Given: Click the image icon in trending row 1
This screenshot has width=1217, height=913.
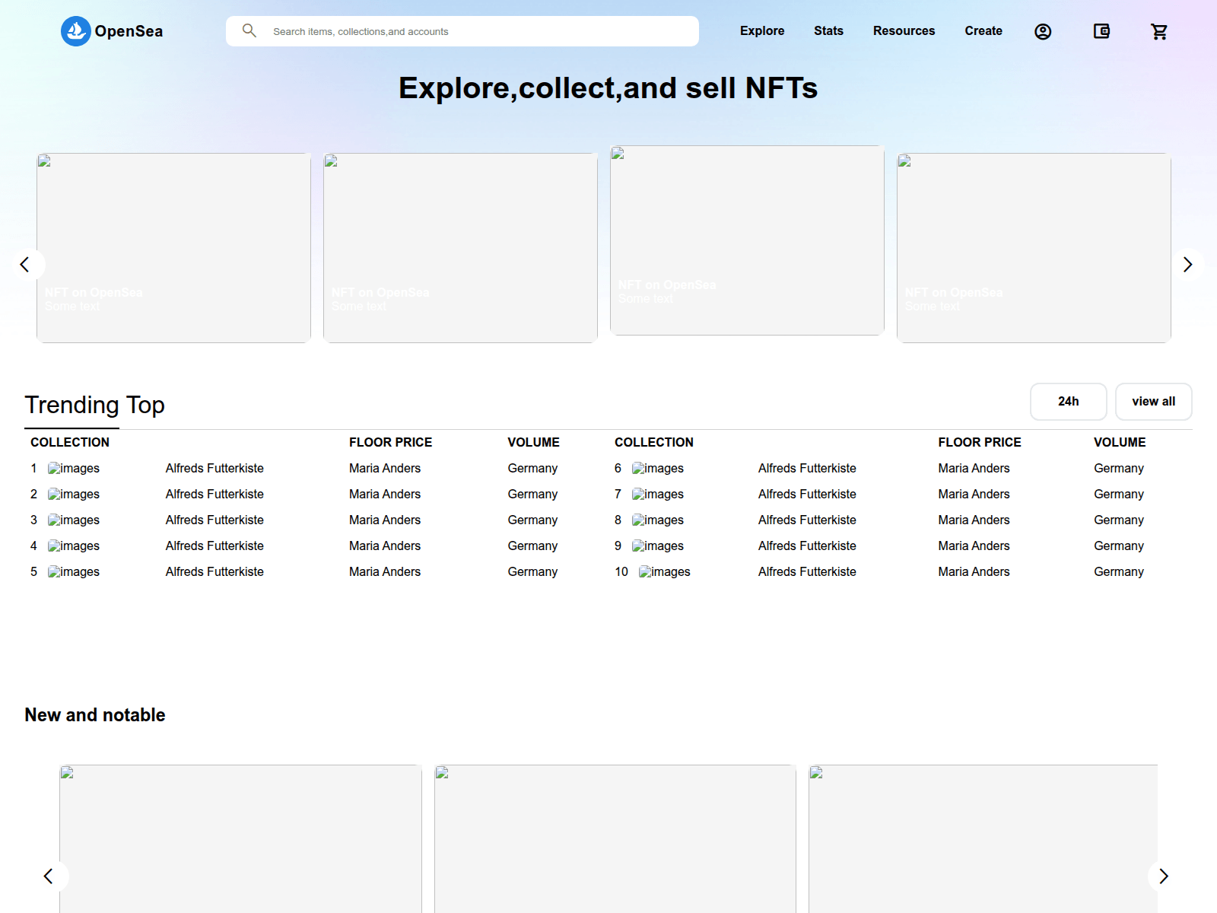Looking at the screenshot, I should [x=74, y=469].
